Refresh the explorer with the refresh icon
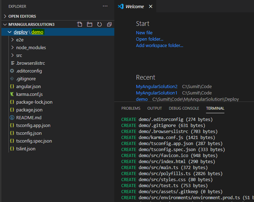Image resolution: width=254 pixels, height=202 pixels. (x=99, y=24)
